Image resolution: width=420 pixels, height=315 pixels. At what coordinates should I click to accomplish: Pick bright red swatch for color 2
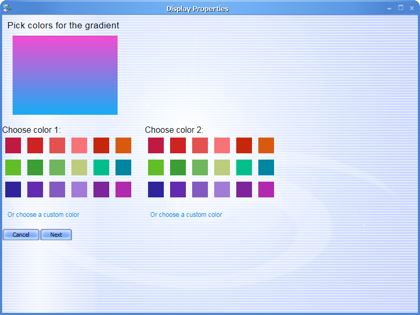178,145
